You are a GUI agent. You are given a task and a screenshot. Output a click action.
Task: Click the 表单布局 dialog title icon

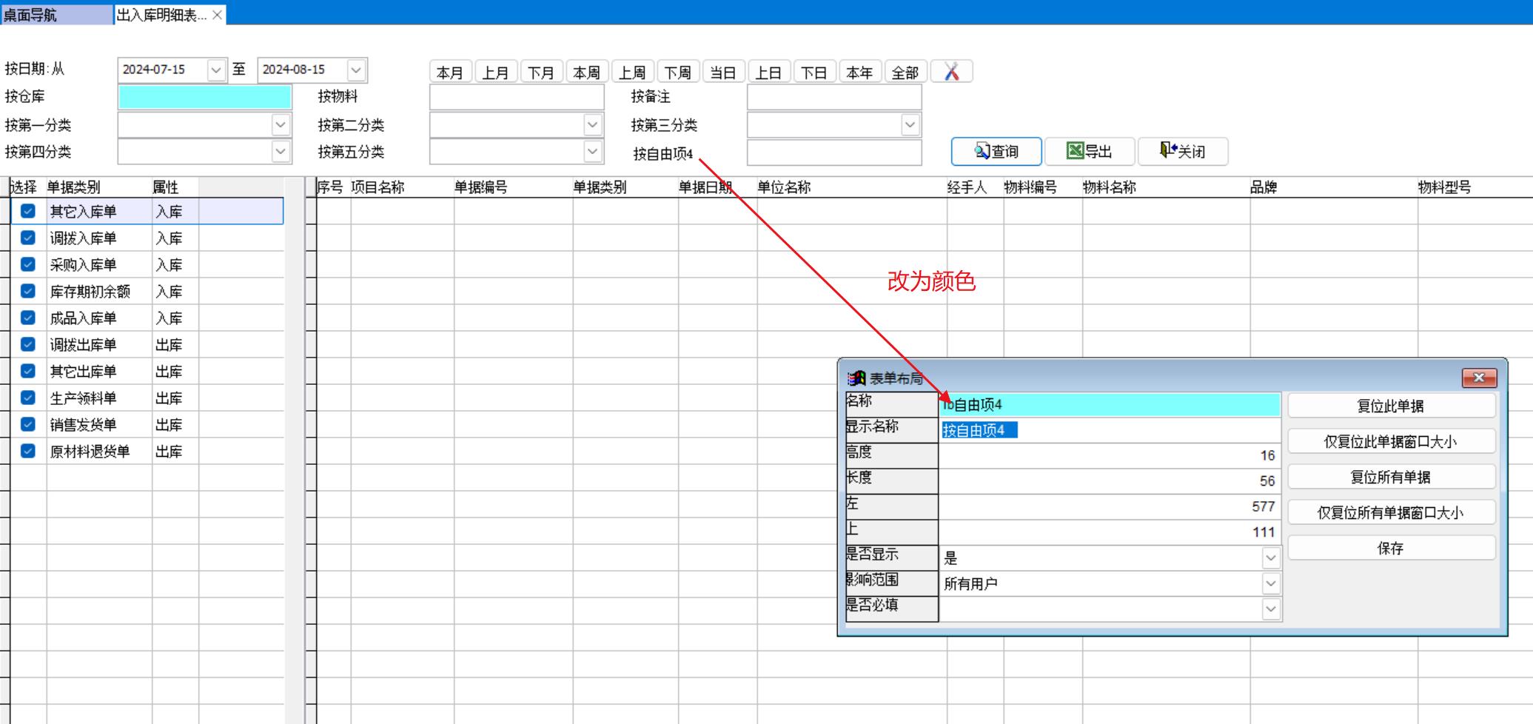856,378
